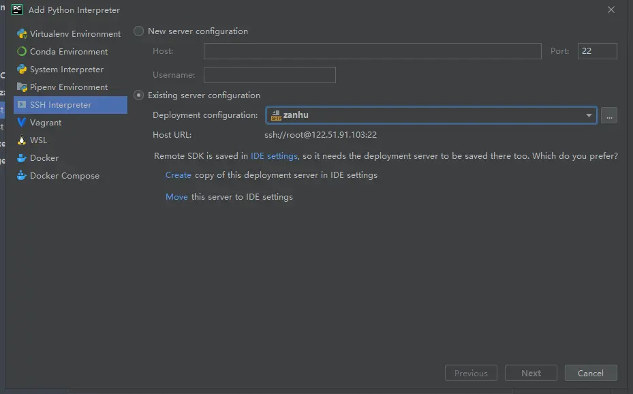Viewport: 633px width, 394px height.
Task: Close the dialog with the X button
Action: (611, 10)
